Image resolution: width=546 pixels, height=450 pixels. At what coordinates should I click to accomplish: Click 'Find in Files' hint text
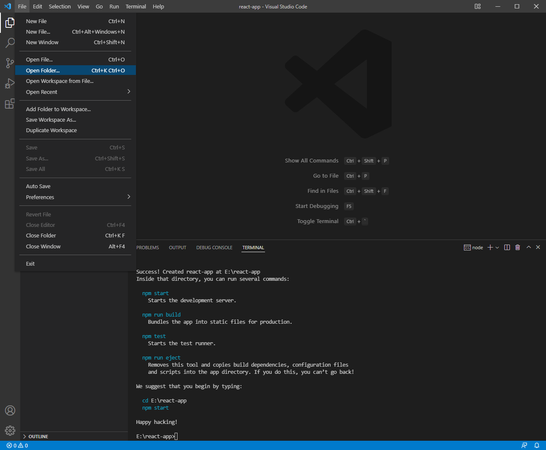(323, 191)
